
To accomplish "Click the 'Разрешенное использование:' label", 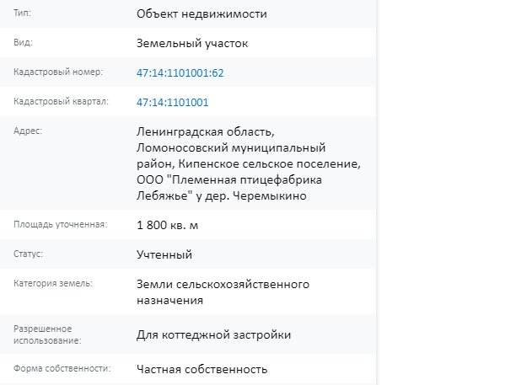I will [47, 334].
